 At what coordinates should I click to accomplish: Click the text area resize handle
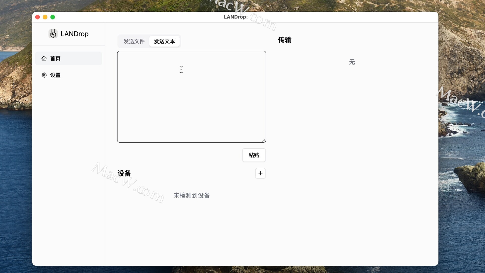263,140
